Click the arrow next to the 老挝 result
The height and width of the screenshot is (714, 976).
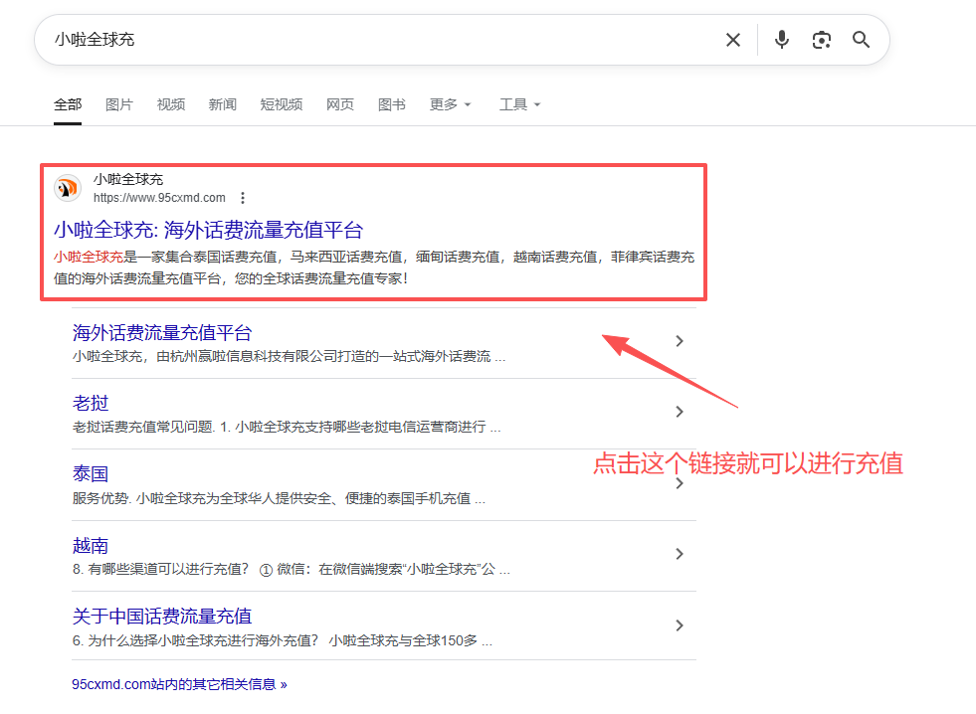click(x=680, y=411)
